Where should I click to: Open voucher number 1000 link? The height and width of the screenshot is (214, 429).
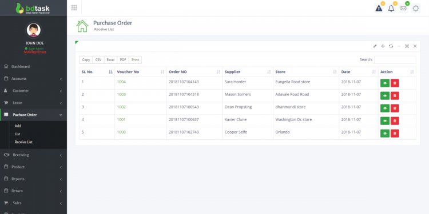(121, 132)
